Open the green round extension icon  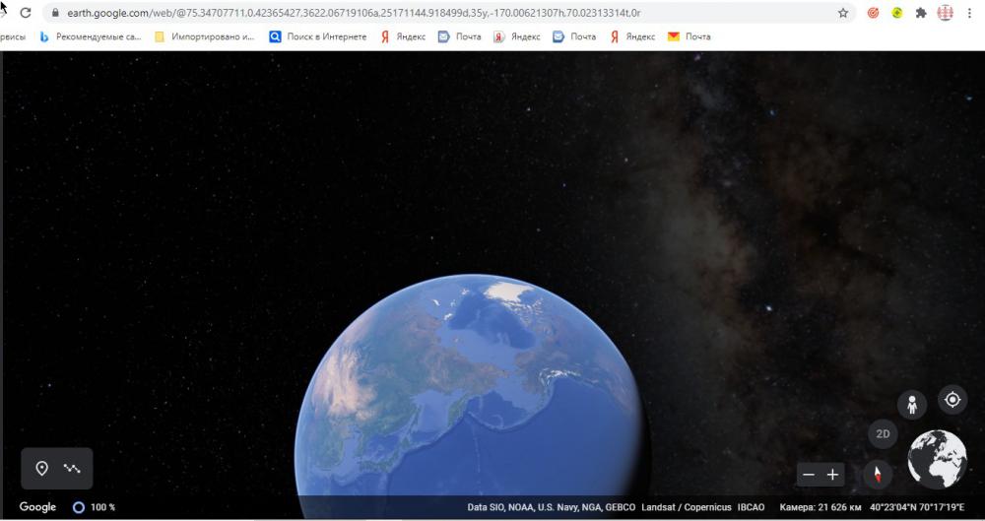897,13
